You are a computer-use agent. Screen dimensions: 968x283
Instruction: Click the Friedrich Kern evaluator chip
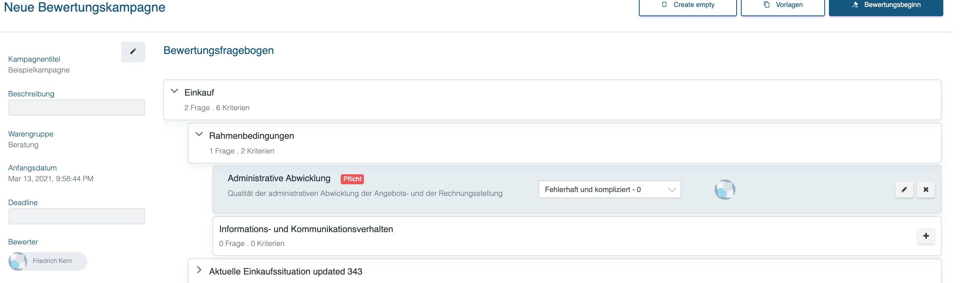tap(48, 261)
